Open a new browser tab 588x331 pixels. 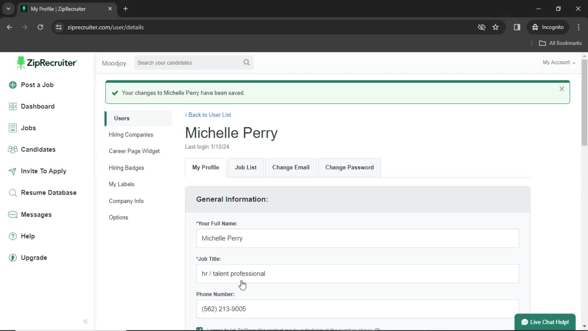[x=126, y=9]
